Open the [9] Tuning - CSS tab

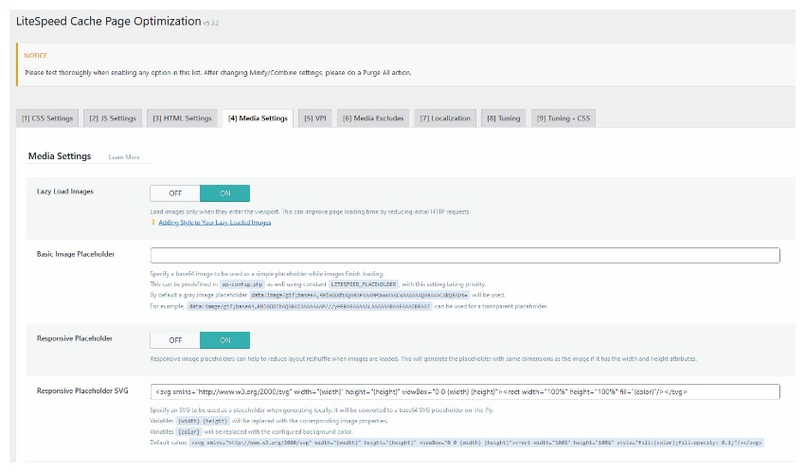pos(563,118)
